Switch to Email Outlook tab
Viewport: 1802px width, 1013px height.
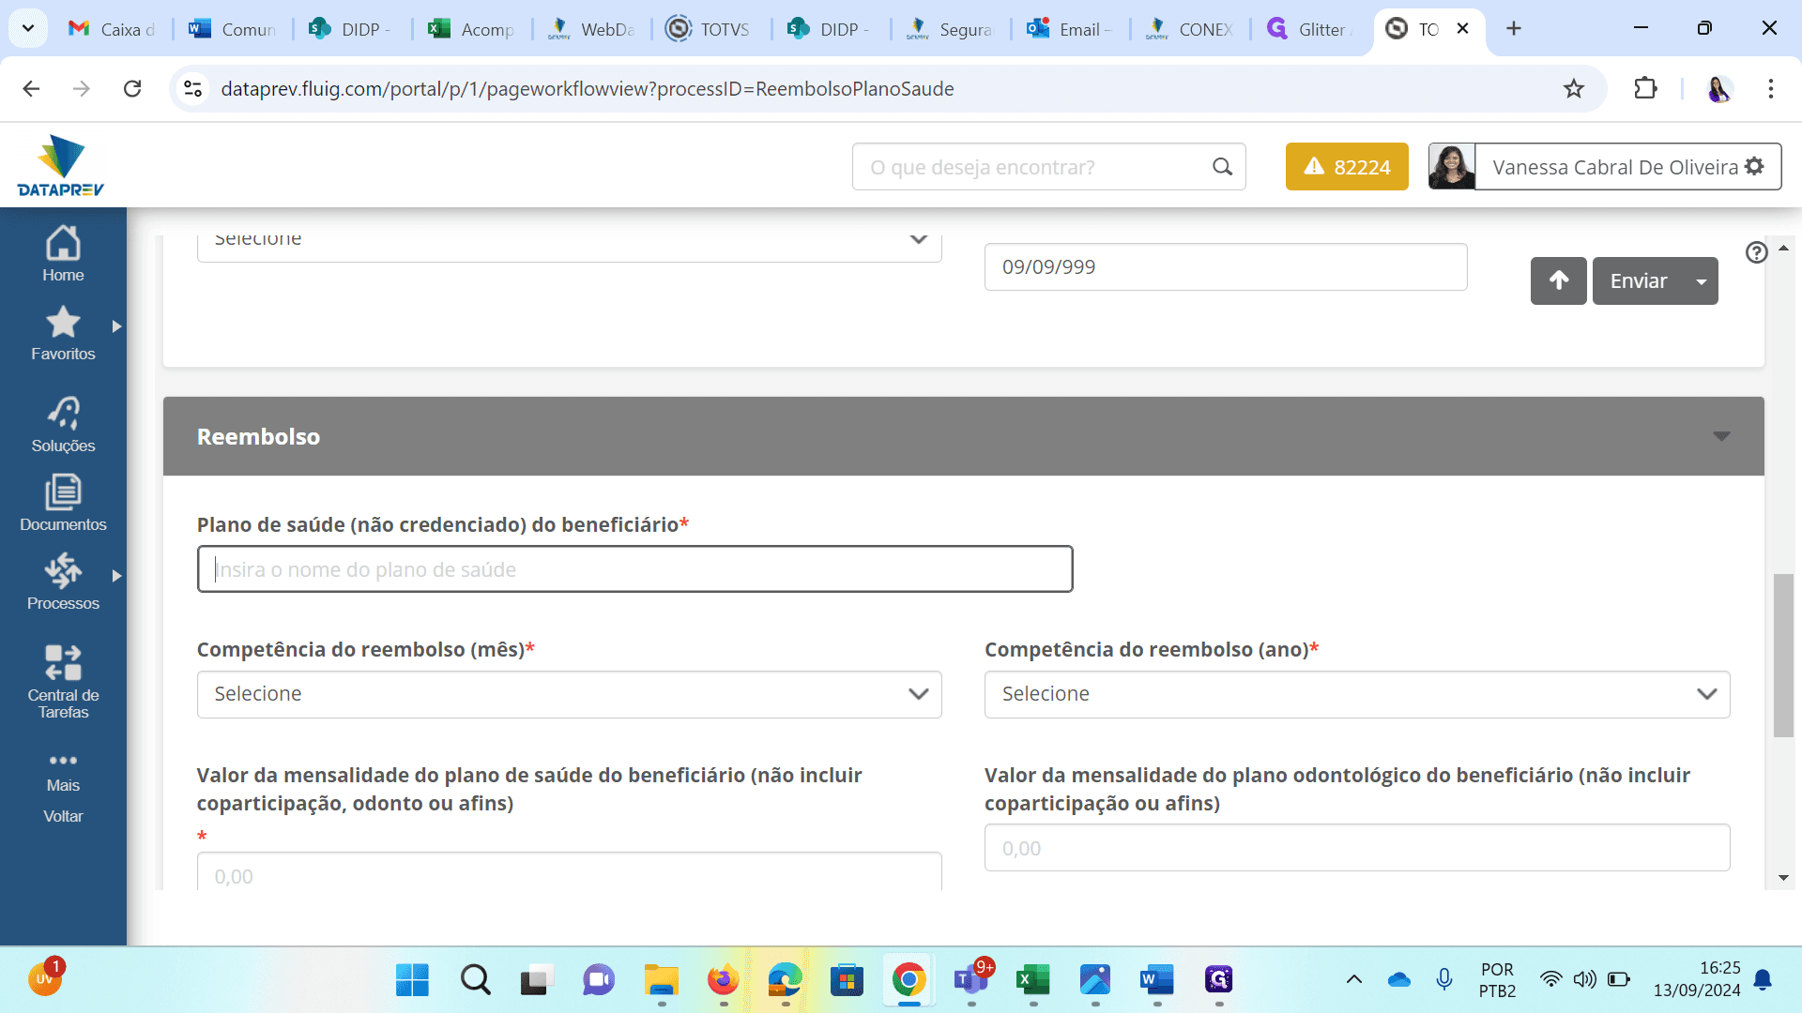(1069, 29)
